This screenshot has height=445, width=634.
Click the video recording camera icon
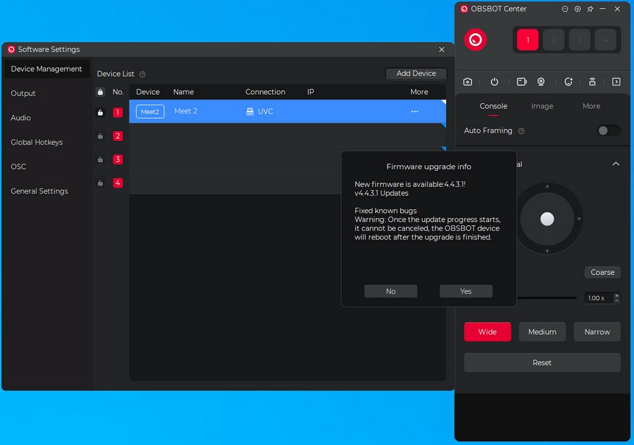521,82
